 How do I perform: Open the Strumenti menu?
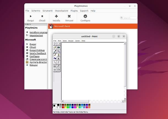click(x=48, y=11)
